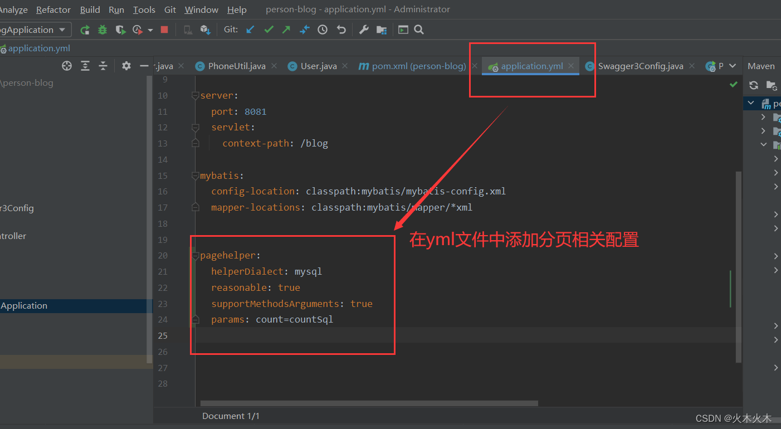Rerun the application with the green arrow icon
This screenshot has height=429, width=781.
click(85, 30)
